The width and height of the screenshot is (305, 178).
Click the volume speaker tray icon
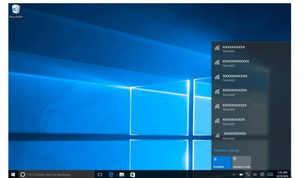coord(255,174)
